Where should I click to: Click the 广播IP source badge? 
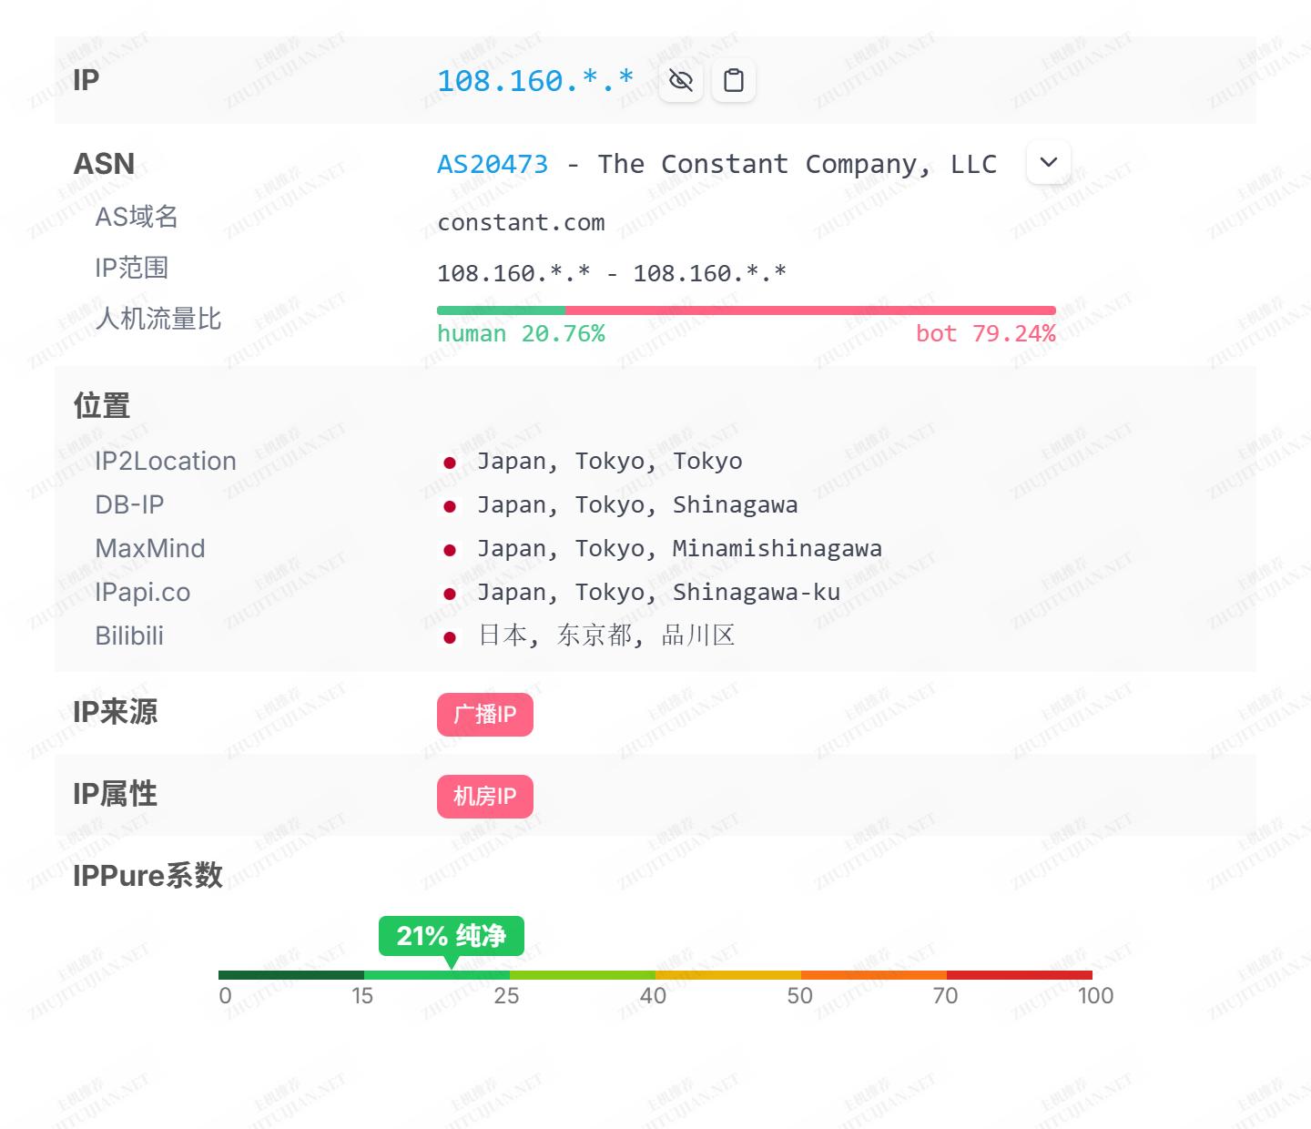pos(484,715)
